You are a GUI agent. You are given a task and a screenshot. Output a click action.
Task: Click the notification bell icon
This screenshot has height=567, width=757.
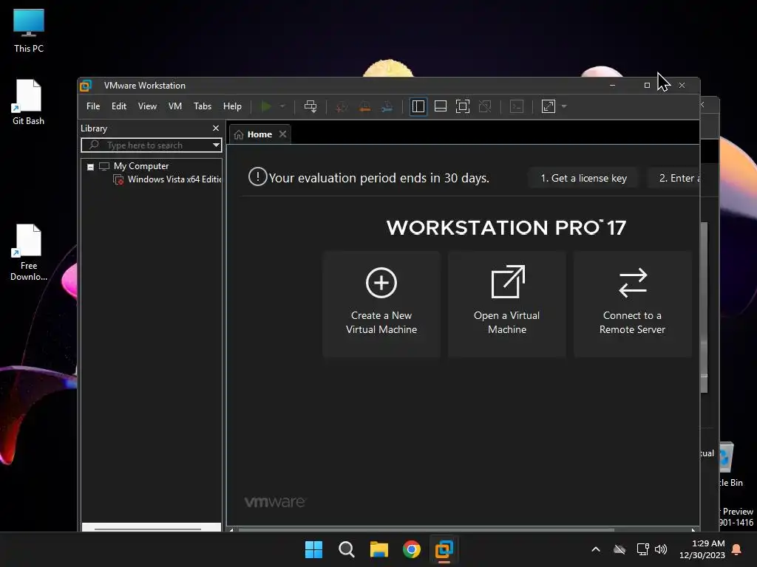tap(737, 549)
